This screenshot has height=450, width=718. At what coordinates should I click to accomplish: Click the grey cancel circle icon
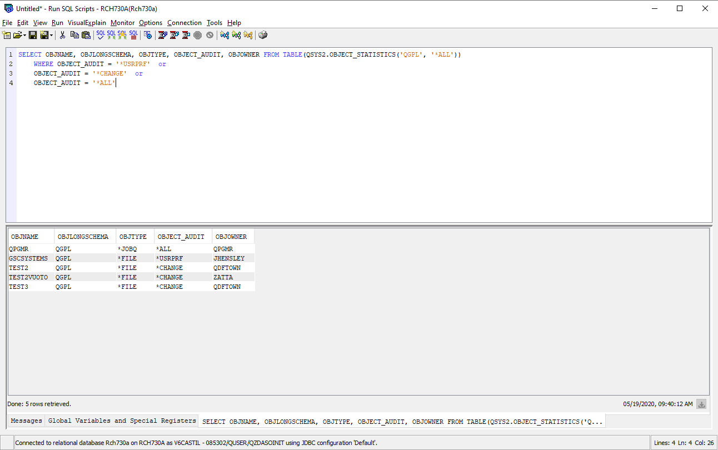click(x=210, y=35)
